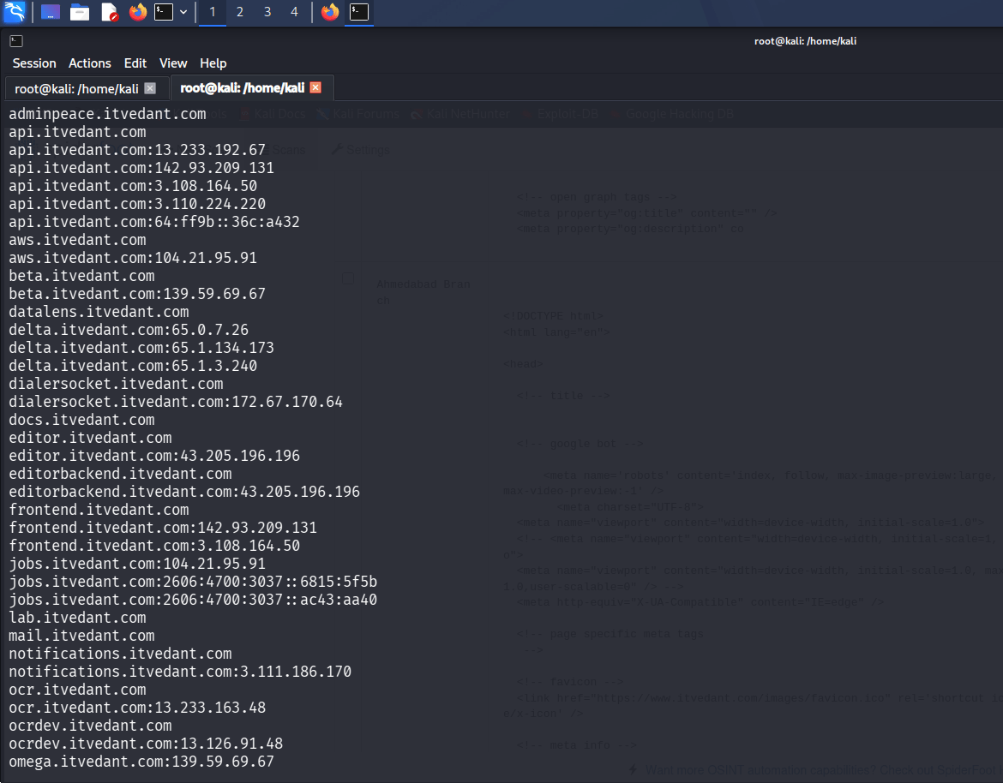The image size is (1003, 783).
Task: Switch to workspace 4
Action: [294, 11]
